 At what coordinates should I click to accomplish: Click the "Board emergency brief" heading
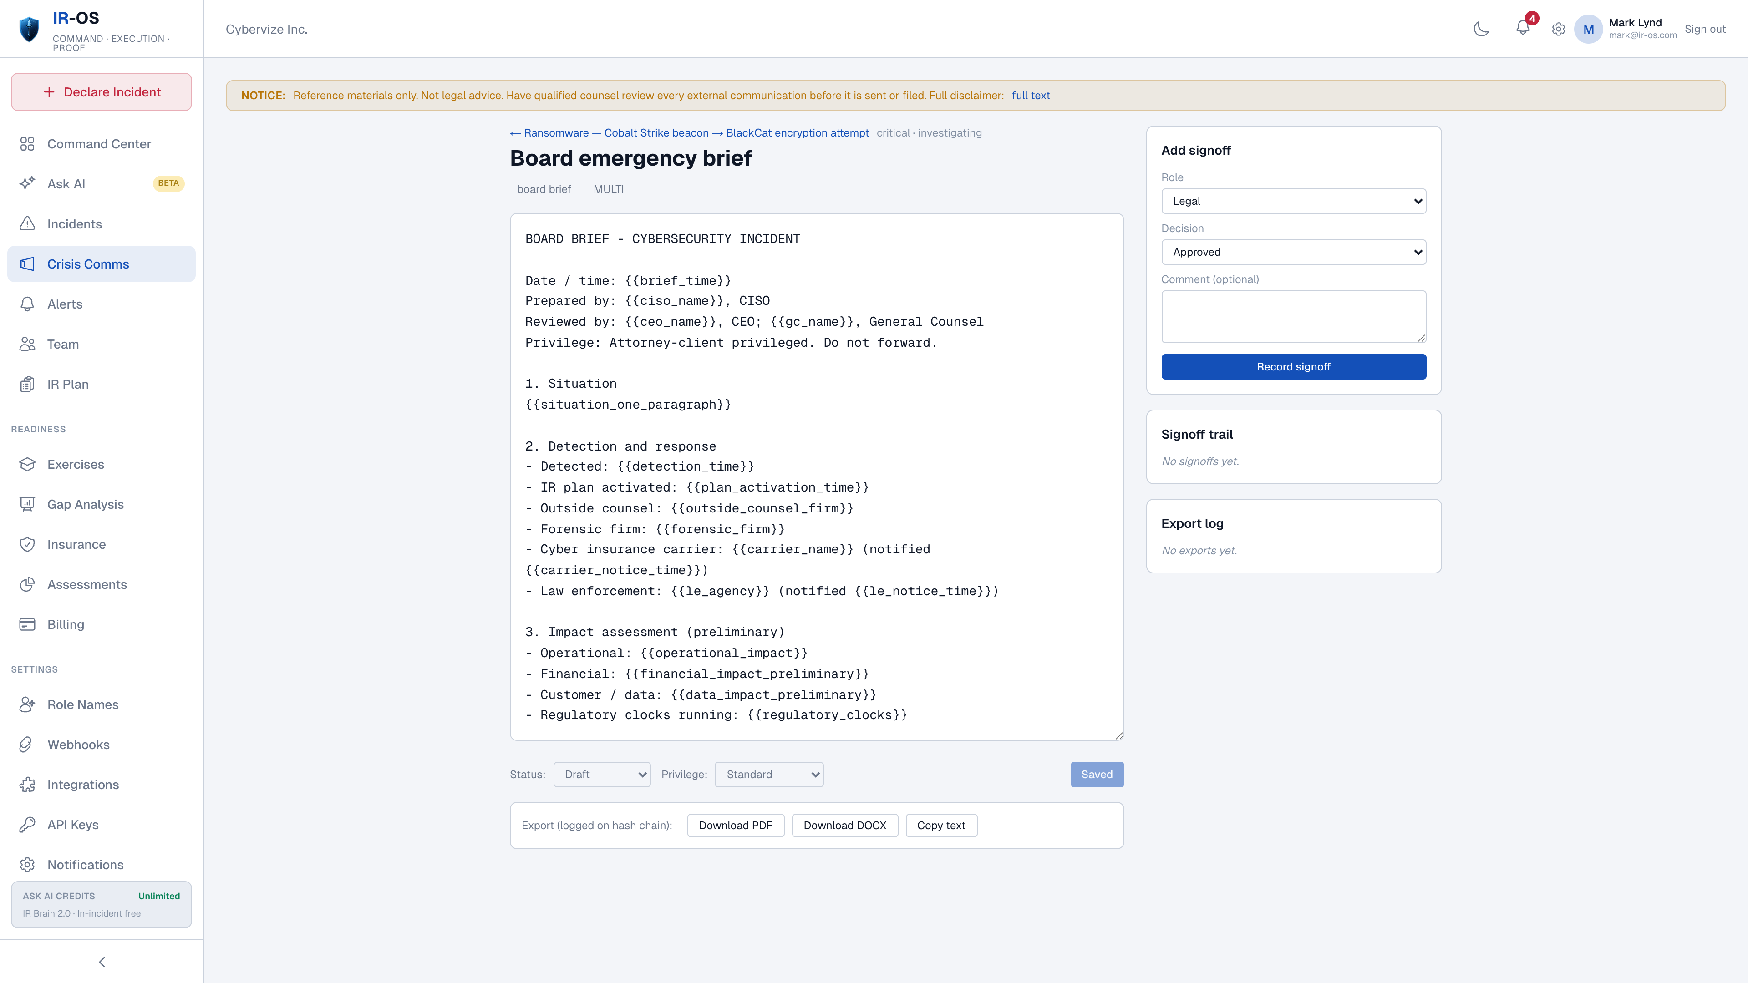click(x=631, y=158)
